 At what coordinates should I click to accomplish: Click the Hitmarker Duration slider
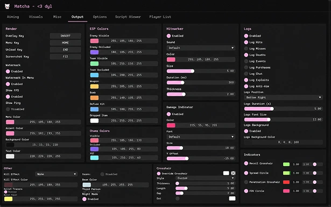click(201, 82)
